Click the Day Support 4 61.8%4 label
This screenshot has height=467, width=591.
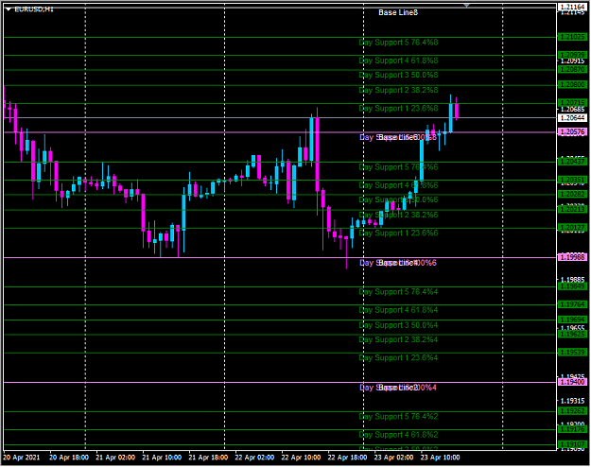398,310
